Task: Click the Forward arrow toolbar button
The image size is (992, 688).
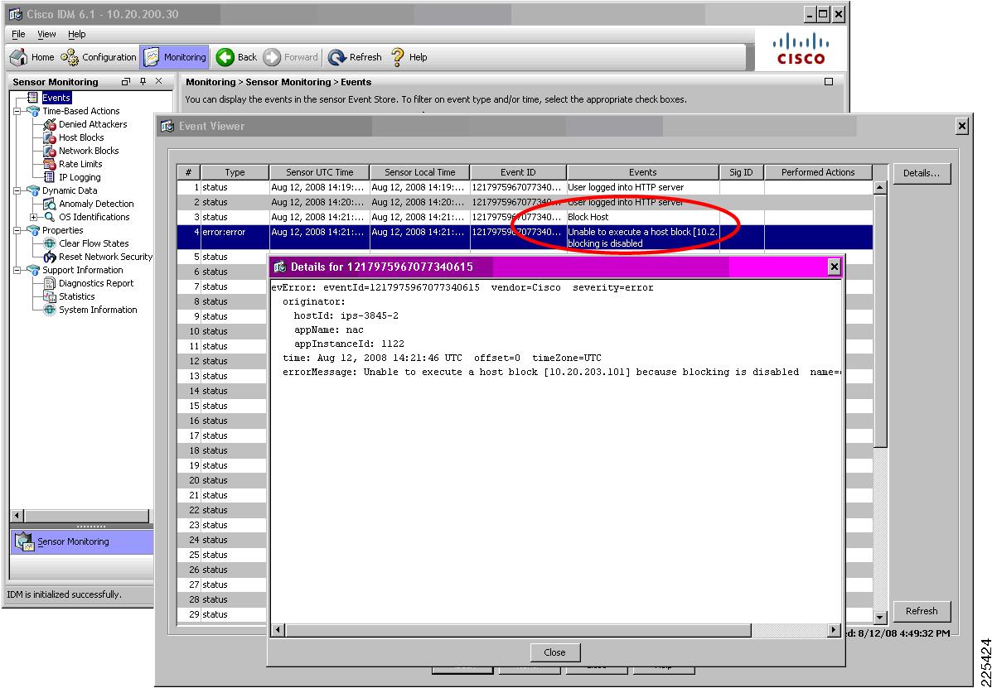Action: click(x=290, y=57)
